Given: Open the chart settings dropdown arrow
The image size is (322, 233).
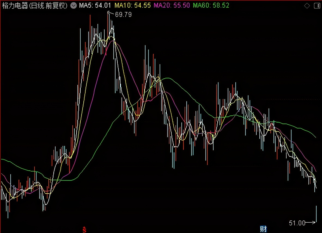Looking at the screenshot, I should click(74, 5).
